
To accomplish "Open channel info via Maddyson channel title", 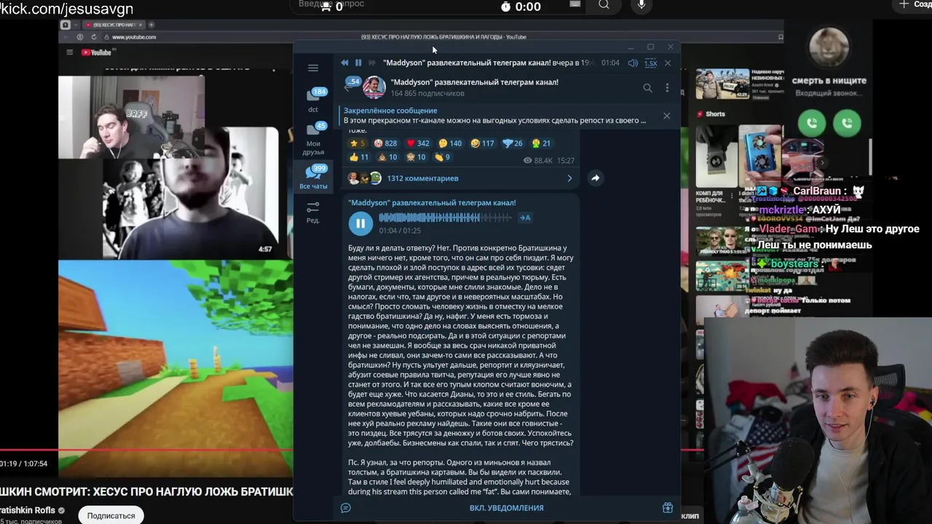I will (x=474, y=82).
